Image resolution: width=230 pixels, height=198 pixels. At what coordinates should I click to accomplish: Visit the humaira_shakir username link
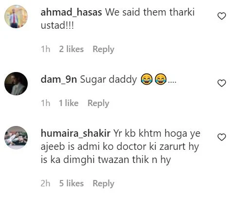click(75, 133)
